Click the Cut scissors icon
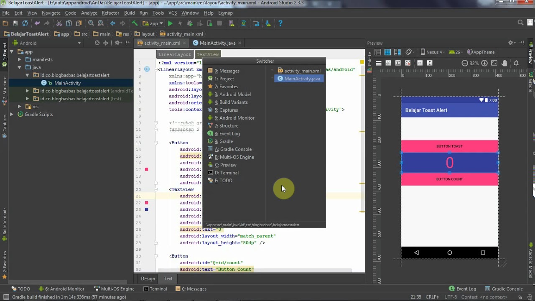This screenshot has width=535, height=301. click(59, 23)
